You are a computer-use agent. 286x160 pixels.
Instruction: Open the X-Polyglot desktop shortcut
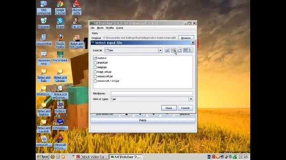(60, 124)
